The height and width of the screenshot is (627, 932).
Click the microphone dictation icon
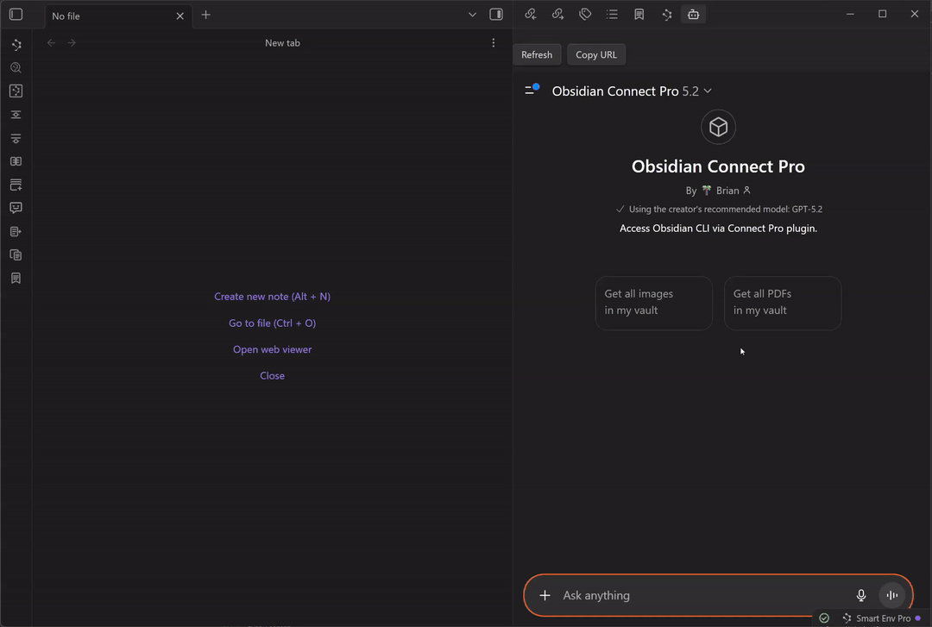(x=860, y=595)
